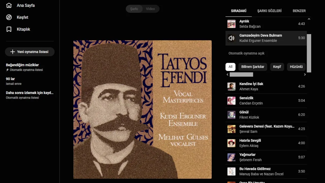Open the BENZER tab
Viewport: 325px width, 183px height.
tap(299, 11)
